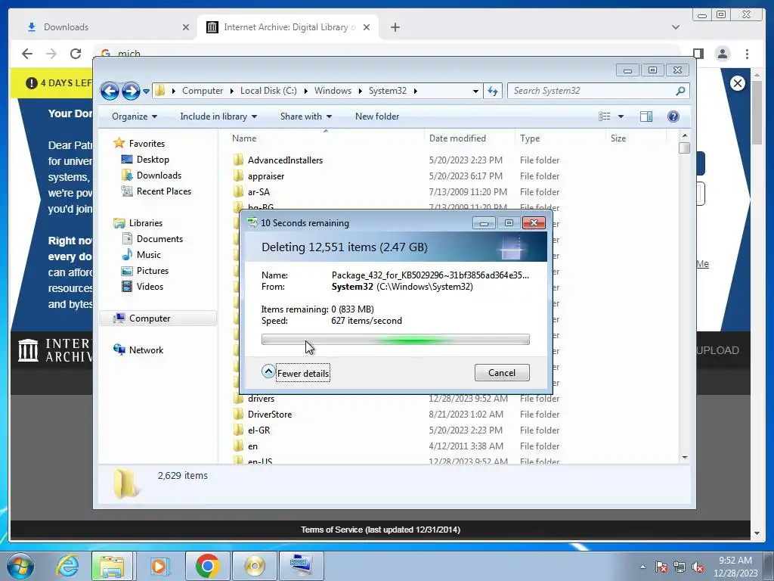The width and height of the screenshot is (774, 581).
Task: Select the appraiser folder
Action: coord(265,176)
